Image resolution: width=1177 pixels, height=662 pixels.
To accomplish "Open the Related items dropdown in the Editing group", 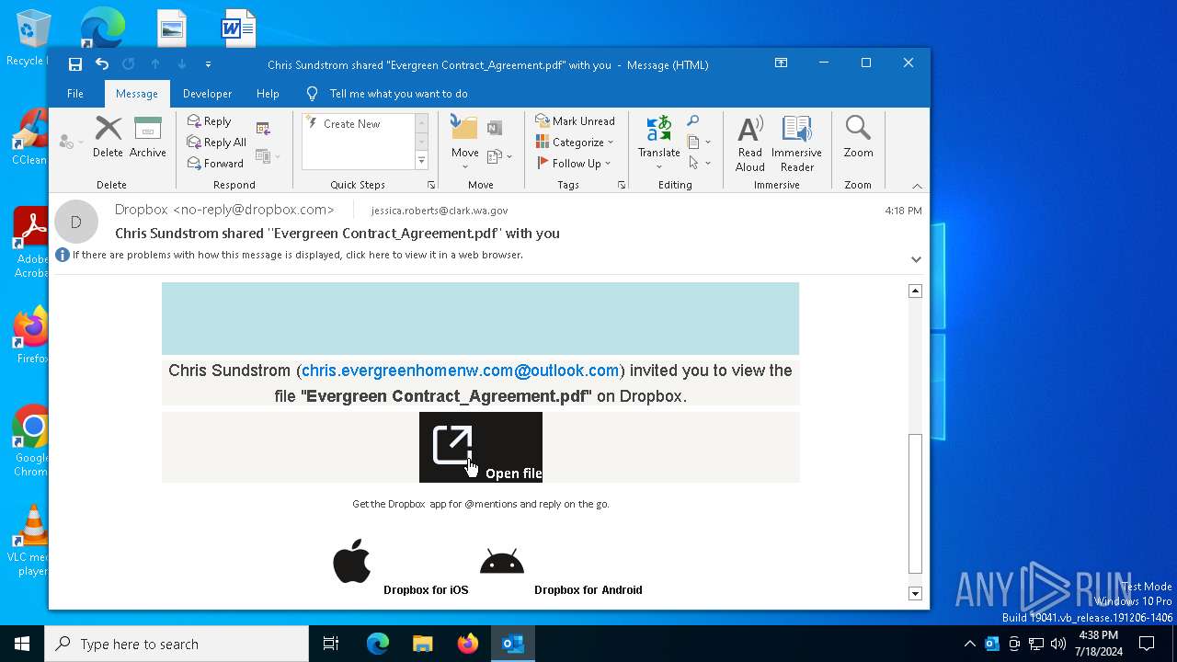I will [699, 143].
